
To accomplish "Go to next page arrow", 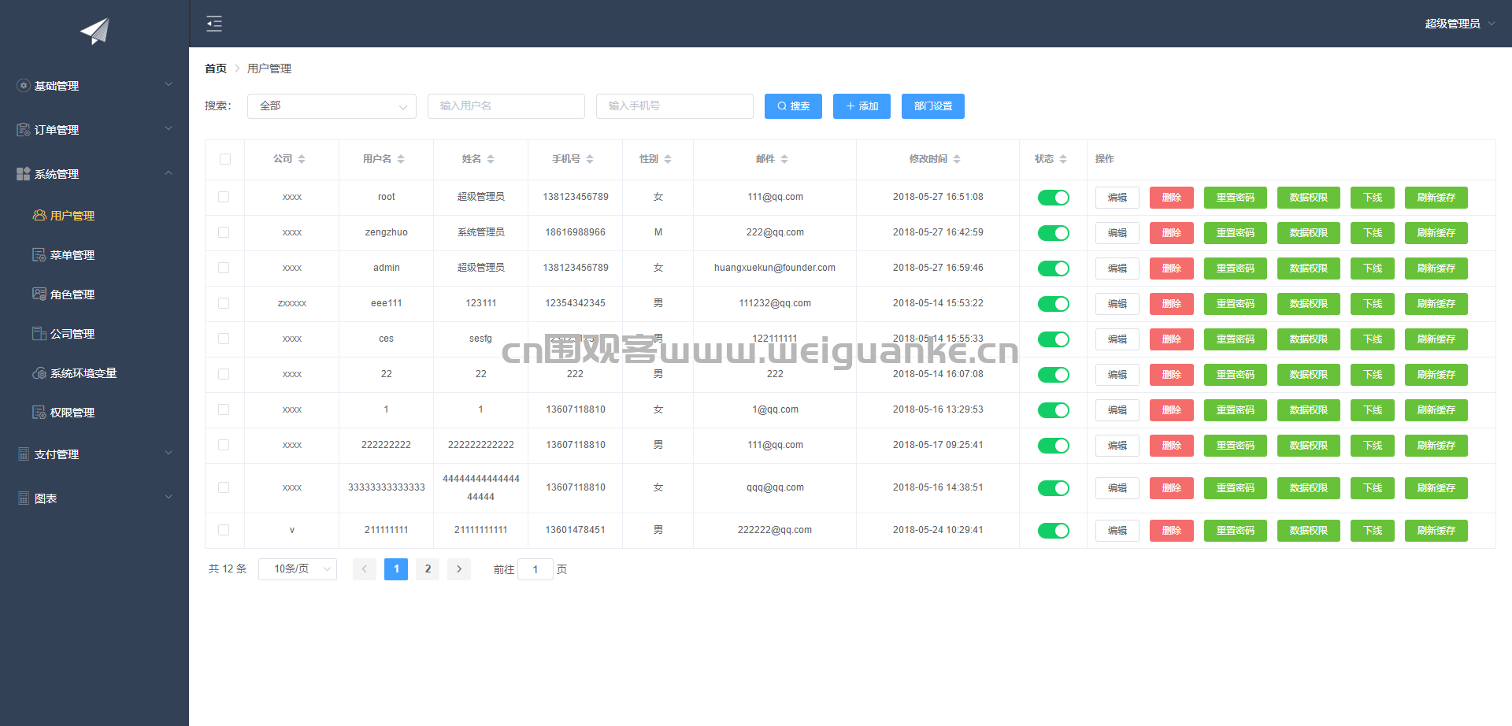I will click(x=459, y=569).
